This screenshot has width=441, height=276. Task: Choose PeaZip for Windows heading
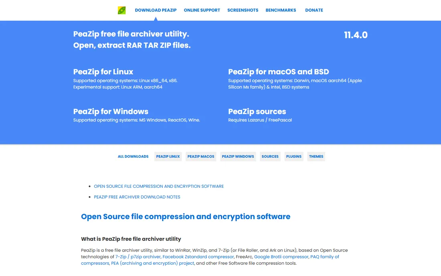(x=111, y=112)
